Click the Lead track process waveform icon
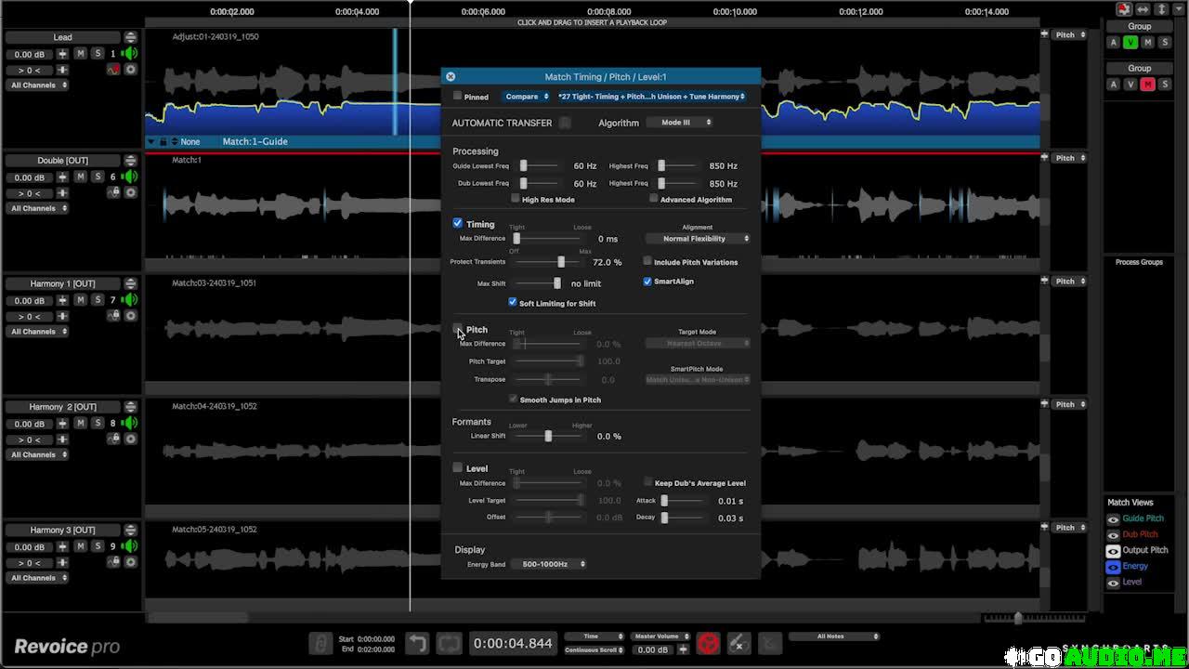Viewport: 1189px width, 669px height. tap(114, 70)
